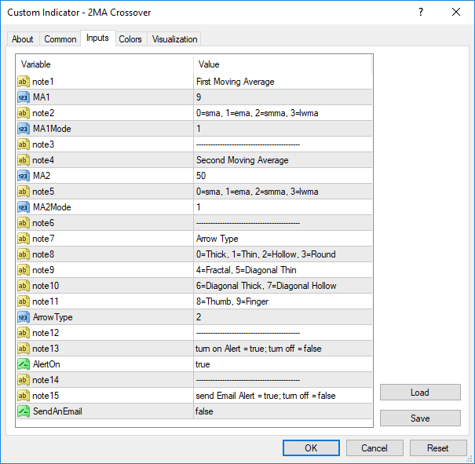Click the string icon beside note11

pyautogui.click(x=24, y=301)
